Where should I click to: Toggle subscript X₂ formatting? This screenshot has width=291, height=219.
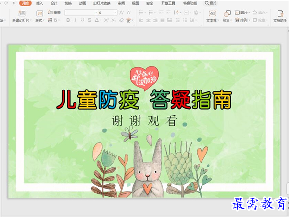pos(114,20)
